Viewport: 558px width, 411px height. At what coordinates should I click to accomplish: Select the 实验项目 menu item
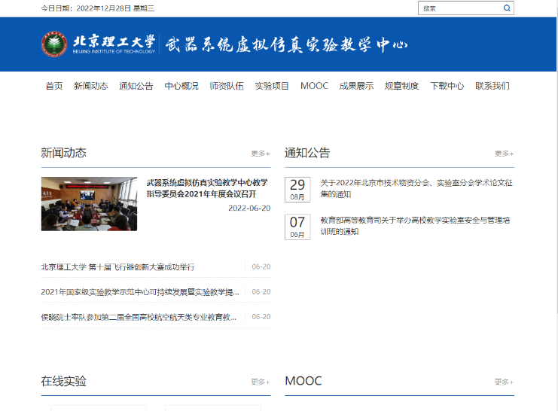pyautogui.click(x=272, y=86)
